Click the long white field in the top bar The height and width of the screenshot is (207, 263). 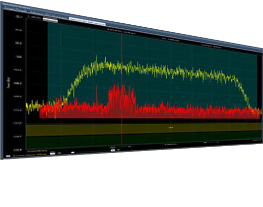(87, 21)
